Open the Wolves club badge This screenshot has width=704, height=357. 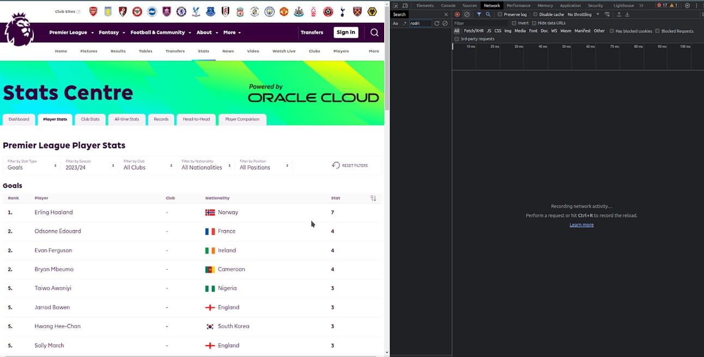[372, 11]
